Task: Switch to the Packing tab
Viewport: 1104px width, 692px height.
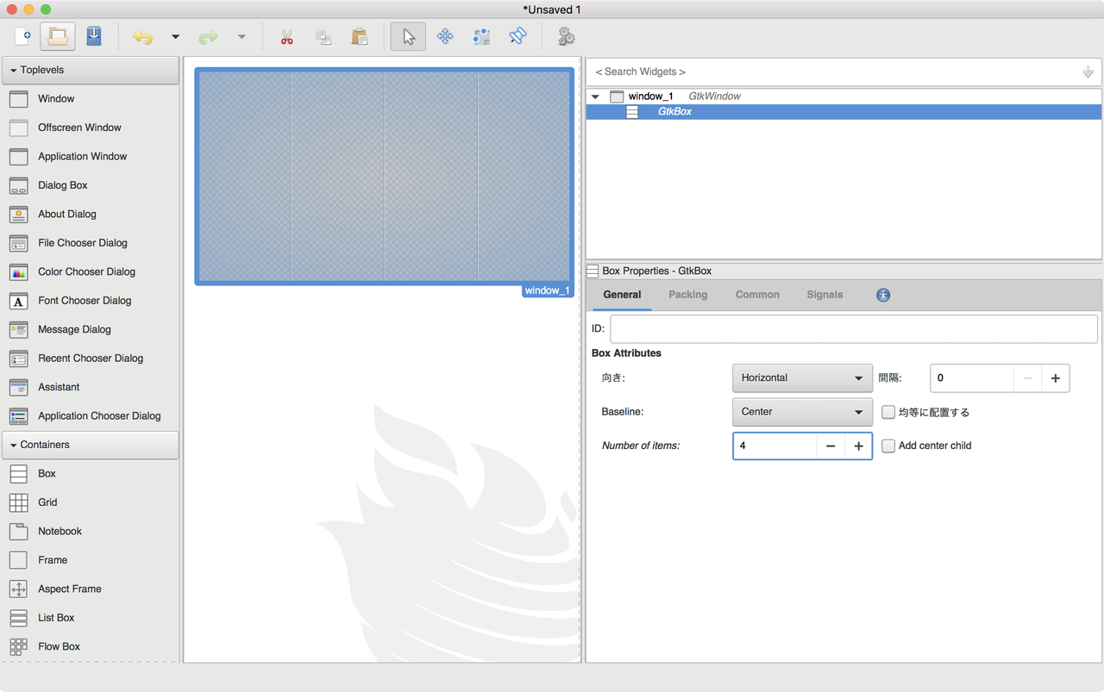Action: point(687,294)
